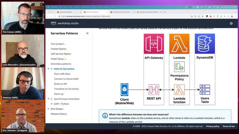This screenshot has width=239, height=134.
Task: Select Tim Colson (AWS) video tile
Action: coord(23,17)
